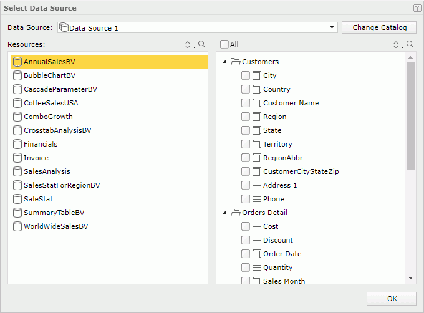Viewport: 424px width, 313px height.
Task: Click the Invoice database icon
Action: (17, 158)
